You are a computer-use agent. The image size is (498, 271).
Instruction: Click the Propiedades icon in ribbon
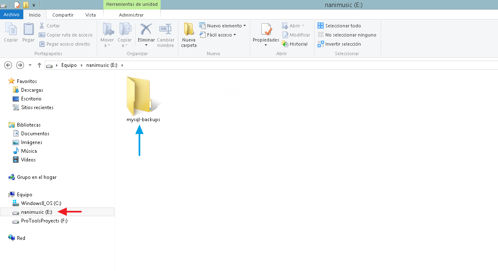pos(266,30)
